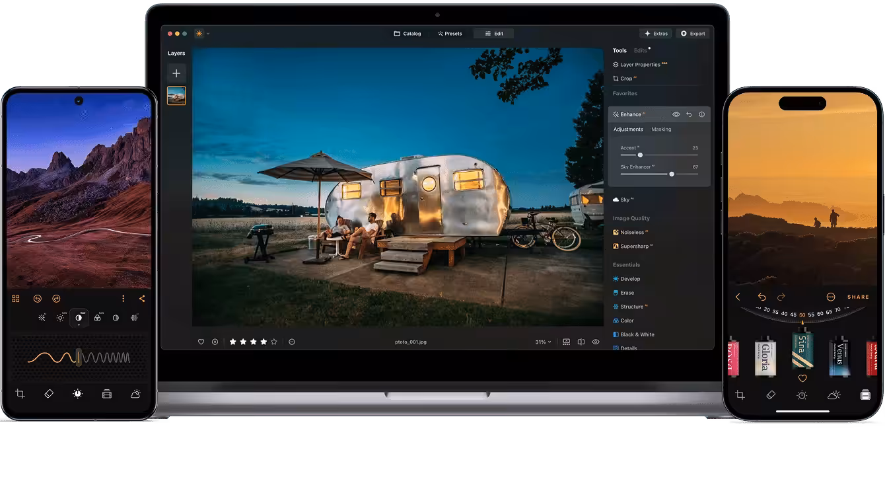The width and height of the screenshot is (885, 493).
Task: Open the three-dot overflow menu on the phone
Action: point(124,298)
